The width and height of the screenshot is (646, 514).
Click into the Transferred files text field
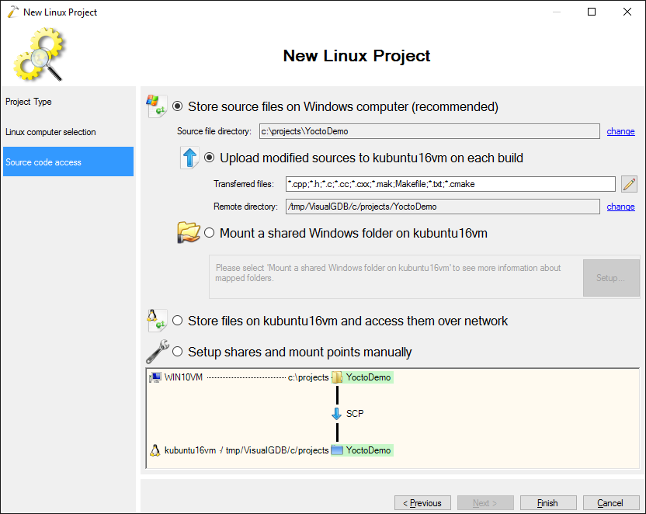[450, 184]
